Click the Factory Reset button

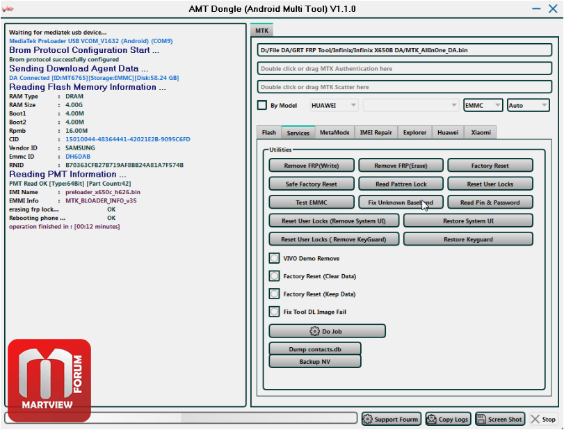click(x=490, y=166)
